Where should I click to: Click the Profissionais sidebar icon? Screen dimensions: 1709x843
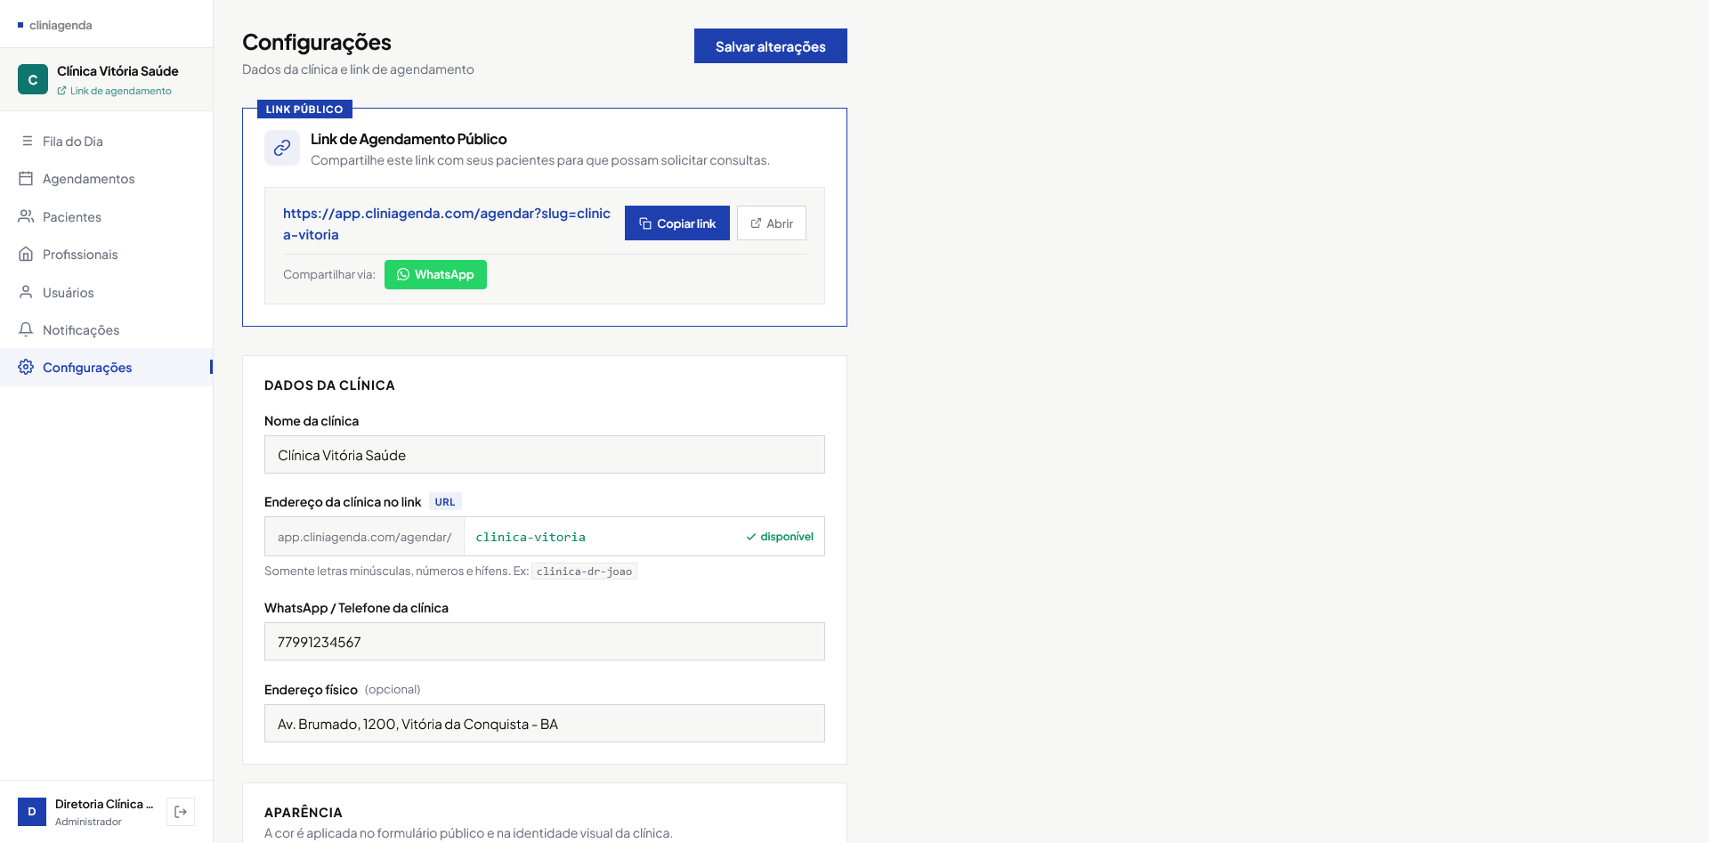(26, 254)
